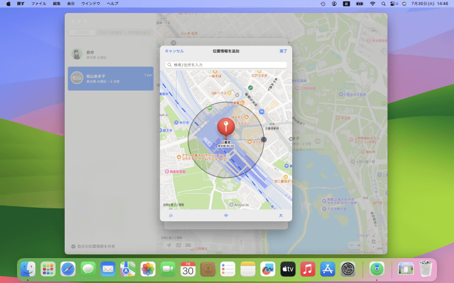The height and width of the screenshot is (283, 454).
Task: Open the 表示 menu
Action: pos(71,4)
